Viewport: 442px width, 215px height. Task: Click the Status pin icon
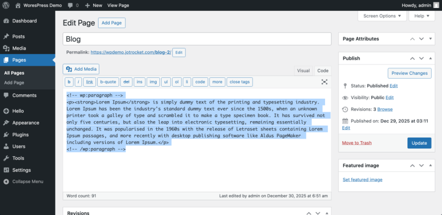345,86
